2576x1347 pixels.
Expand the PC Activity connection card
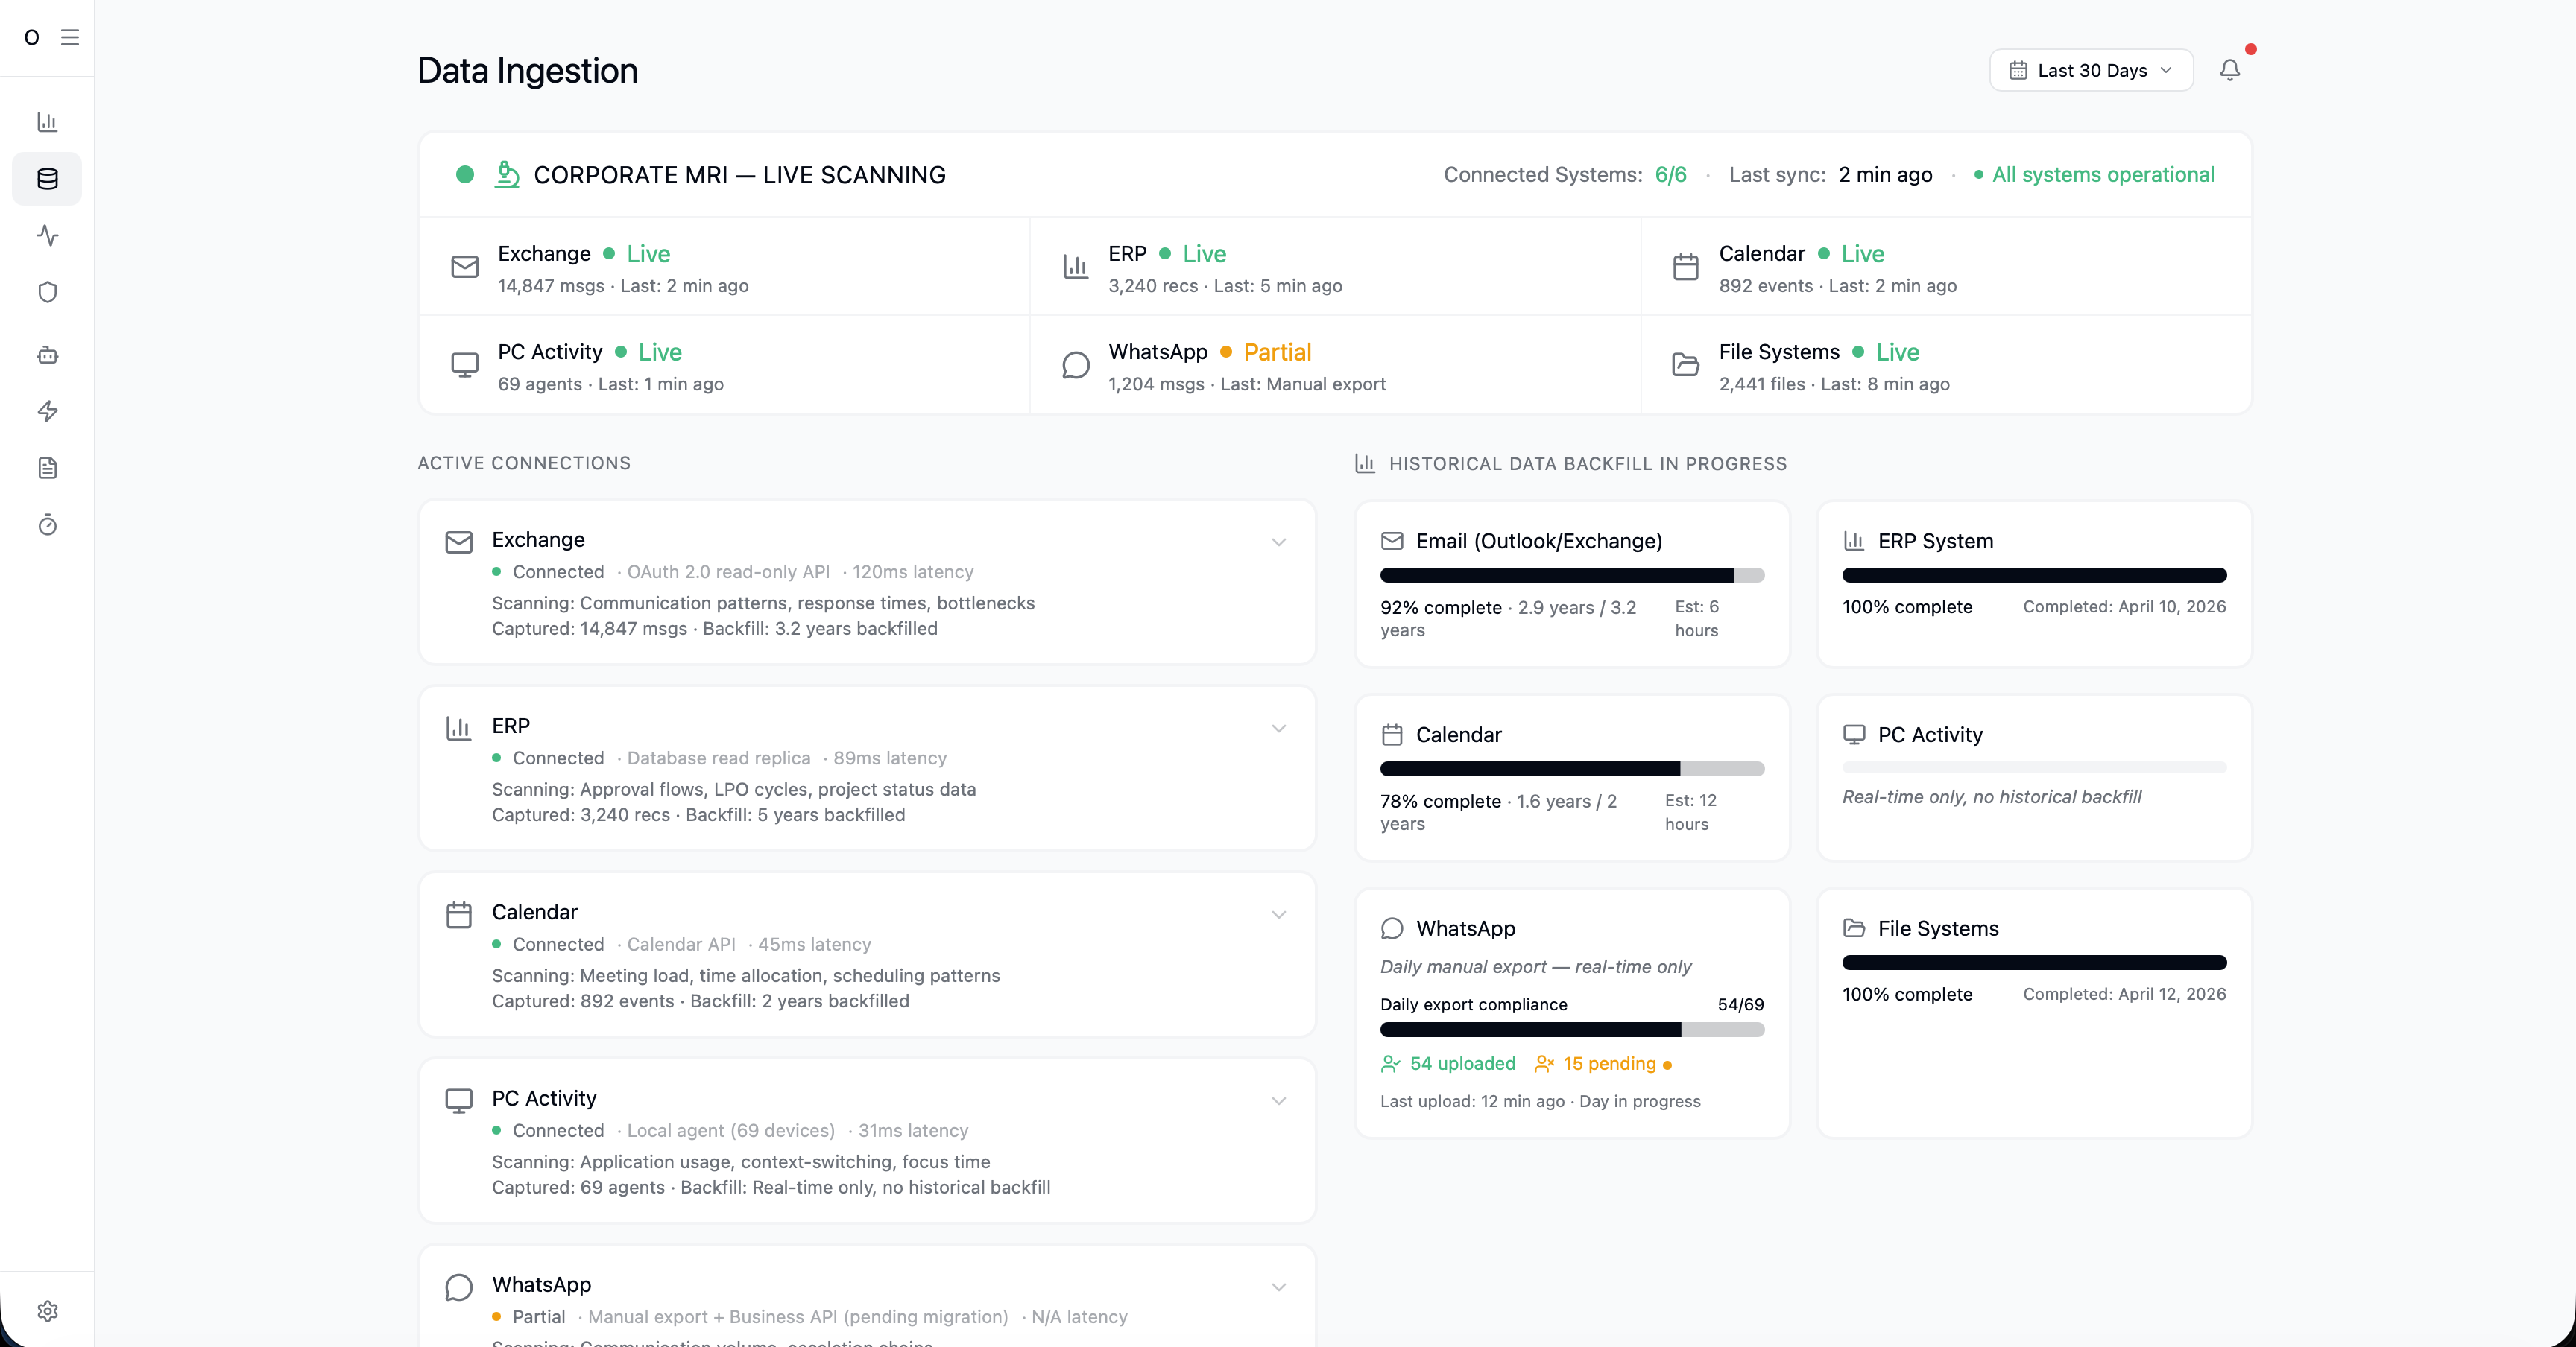pos(1280,1100)
